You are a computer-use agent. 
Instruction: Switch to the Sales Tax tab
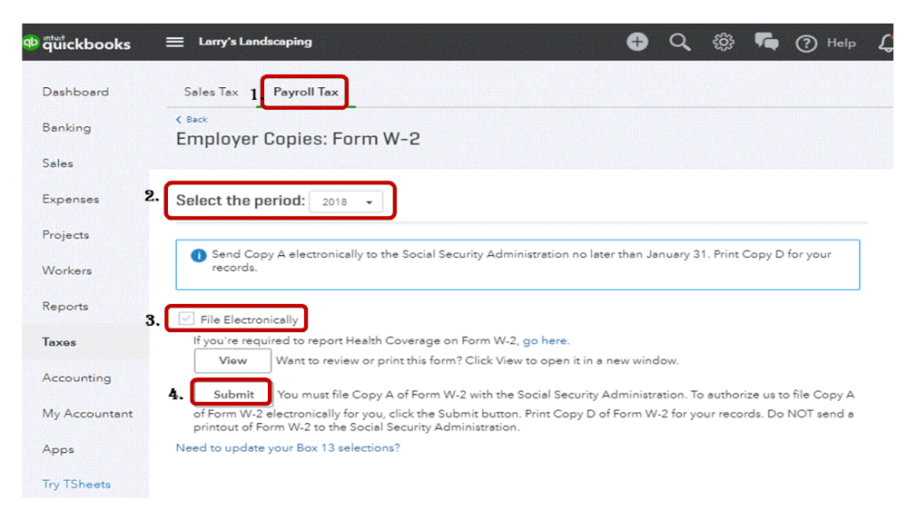pos(212,92)
